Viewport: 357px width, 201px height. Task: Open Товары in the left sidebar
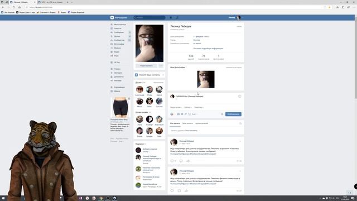coord(117,69)
